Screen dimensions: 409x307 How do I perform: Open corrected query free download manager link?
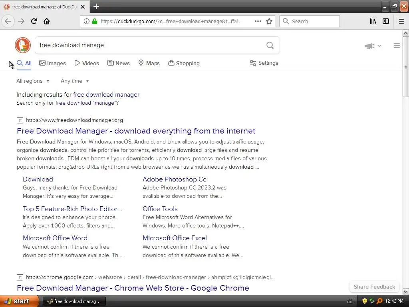(106, 95)
